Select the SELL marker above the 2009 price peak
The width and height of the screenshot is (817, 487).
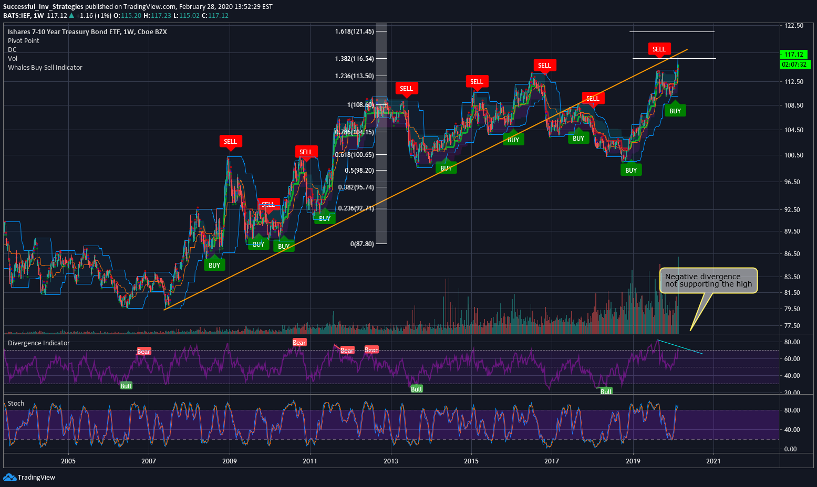point(230,142)
